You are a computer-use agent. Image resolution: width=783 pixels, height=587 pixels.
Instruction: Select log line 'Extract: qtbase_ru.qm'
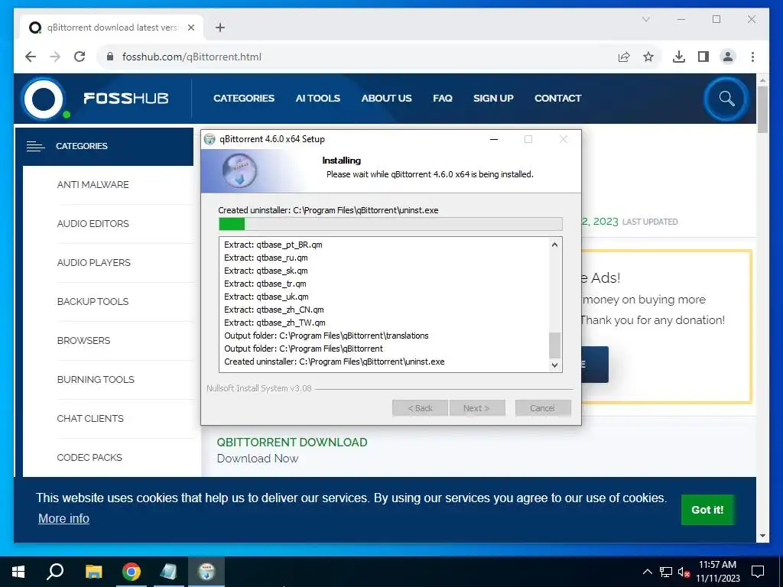(x=265, y=258)
